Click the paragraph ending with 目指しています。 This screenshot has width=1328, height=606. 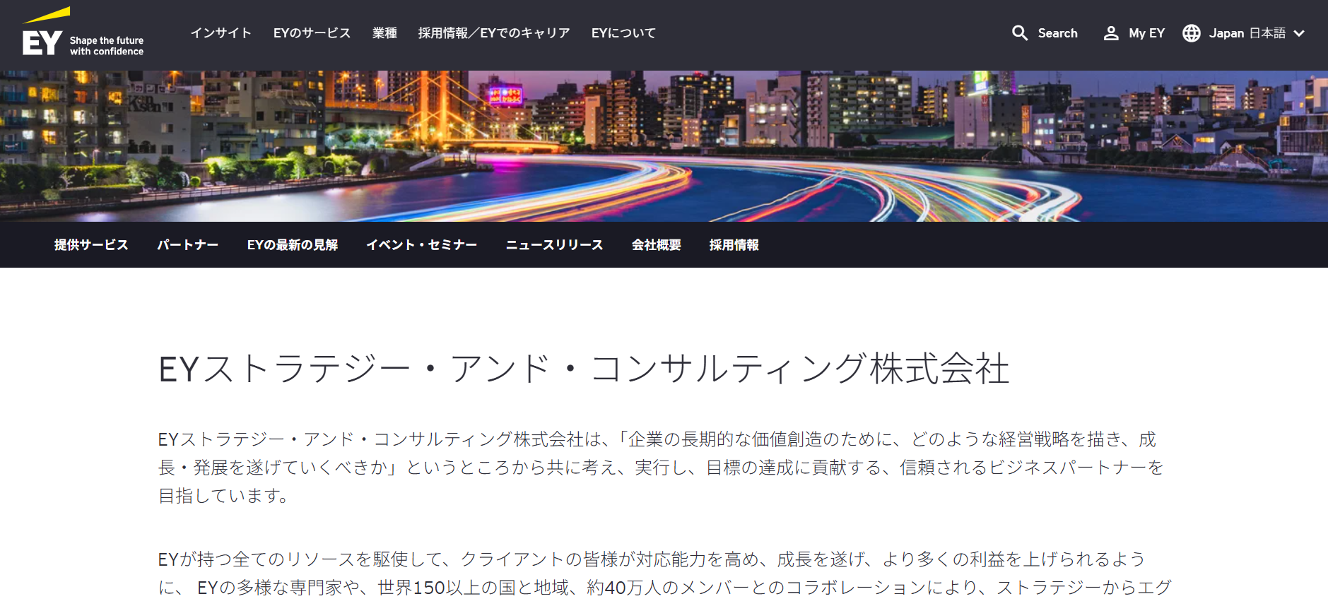point(661,468)
